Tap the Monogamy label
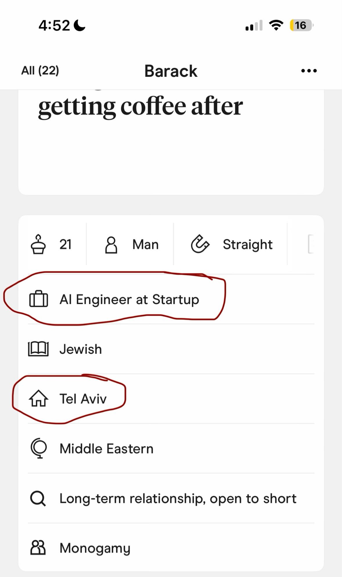 (x=95, y=549)
